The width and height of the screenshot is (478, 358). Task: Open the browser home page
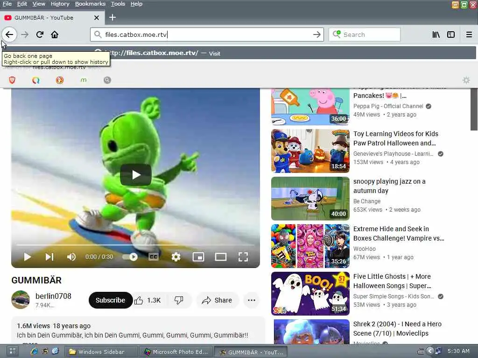click(x=55, y=34)
